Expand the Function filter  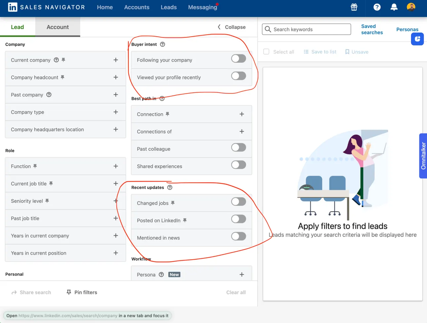click(116, 166)
